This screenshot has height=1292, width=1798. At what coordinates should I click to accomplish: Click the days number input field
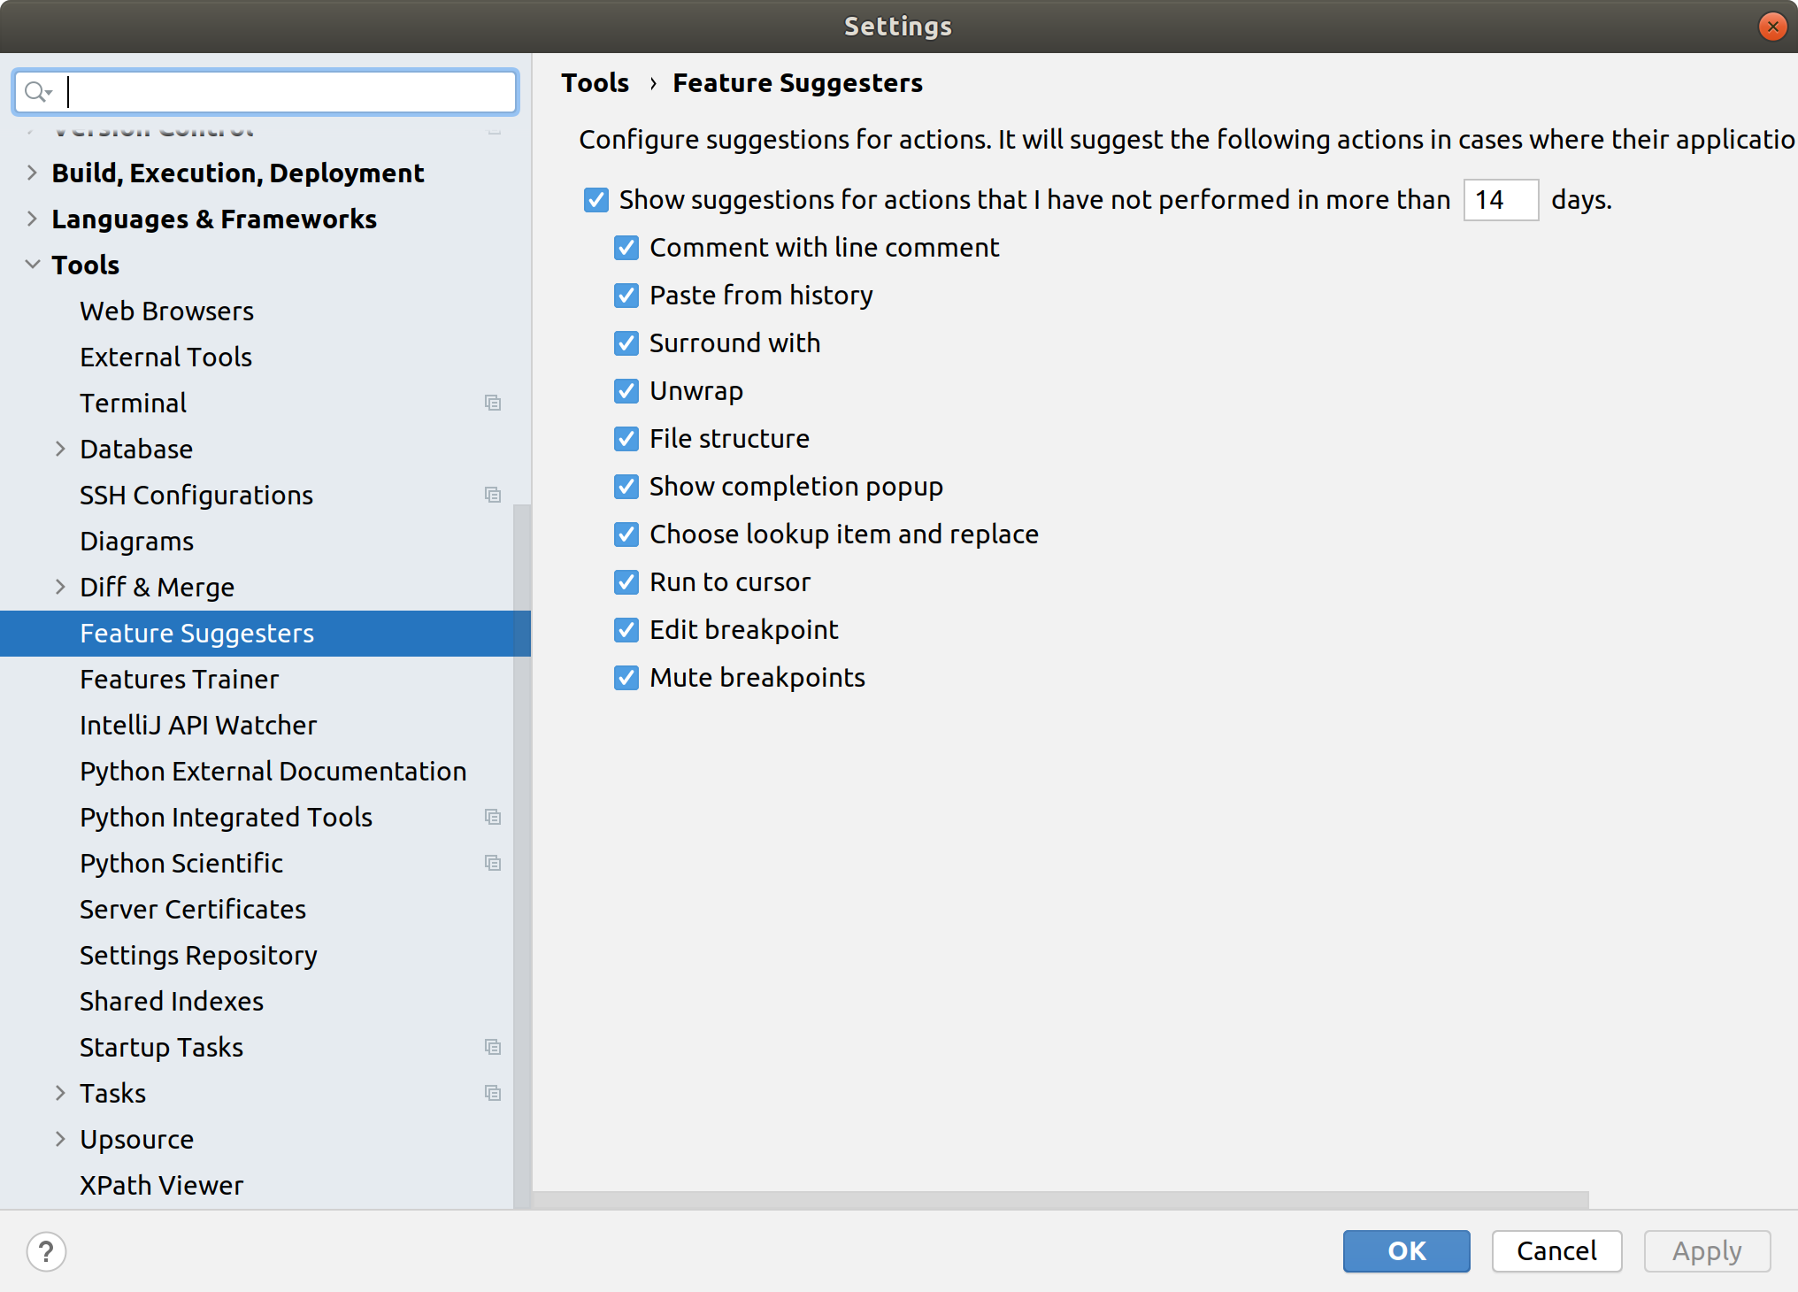pos(1501,200)
